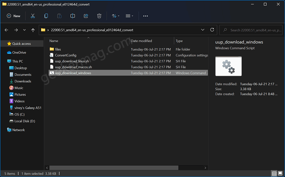Viewport: 285px width, 177px height.
Task: Go up one folder level
Action: pyautogui.click(x=33, y=30)
